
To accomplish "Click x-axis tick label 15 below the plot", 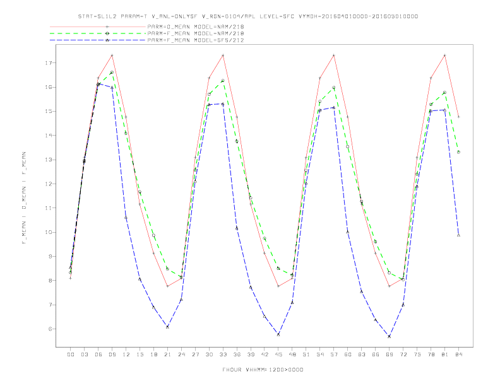I will (x=140, y=354).
